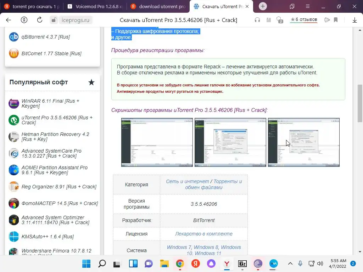Click the green uTorrent icon in sidebar
Viewport: 363px width, 272px height.
14,120
